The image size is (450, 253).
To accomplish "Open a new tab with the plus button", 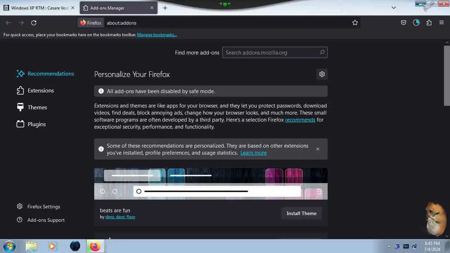I will (x=165, y=8).
